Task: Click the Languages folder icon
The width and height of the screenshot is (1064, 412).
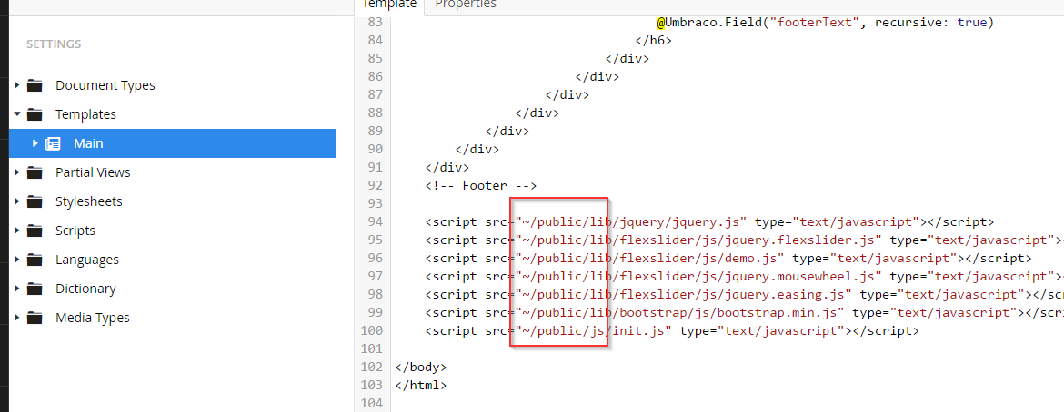Action: click(35, 260)
